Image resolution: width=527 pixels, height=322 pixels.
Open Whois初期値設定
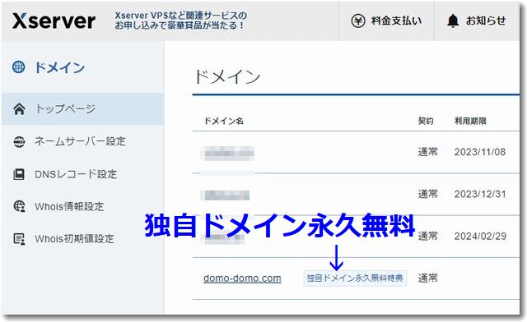coord(74,238)
